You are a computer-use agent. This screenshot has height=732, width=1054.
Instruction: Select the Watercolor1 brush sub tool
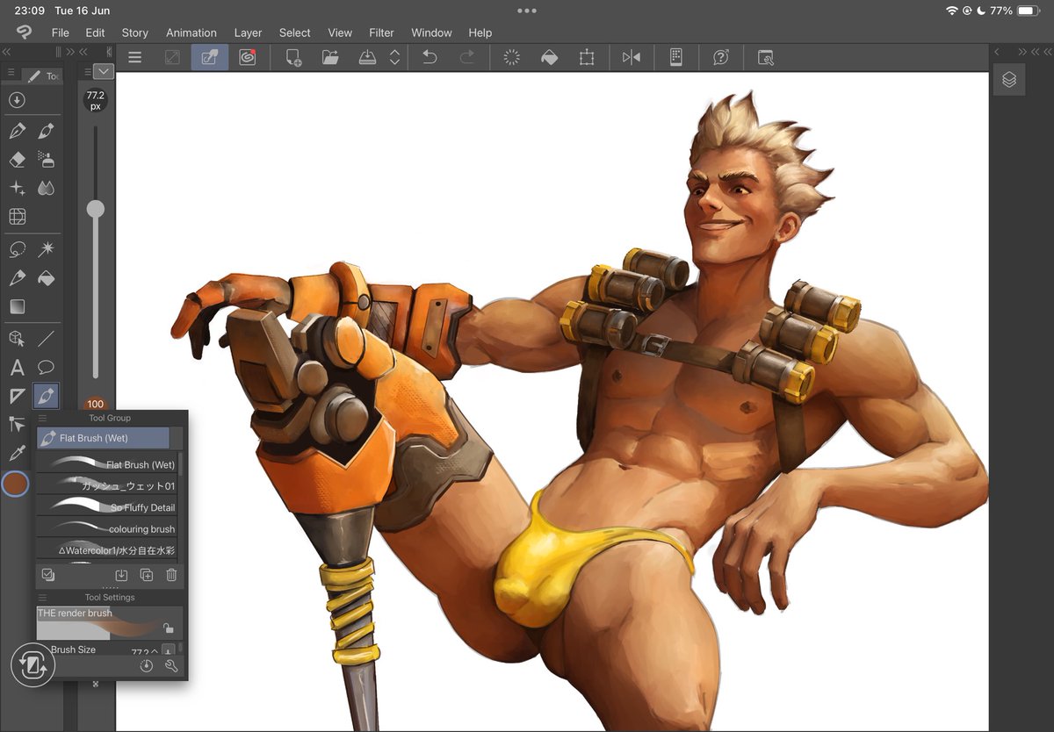[106, 550]
